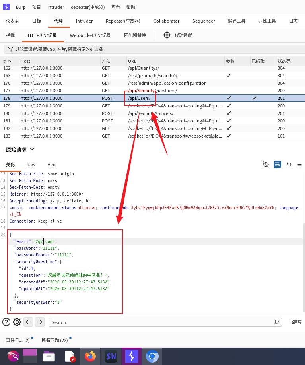This screenshot has height=365, width=305.
Task: Click the help question mark icon
Action: tap(6, 322)
